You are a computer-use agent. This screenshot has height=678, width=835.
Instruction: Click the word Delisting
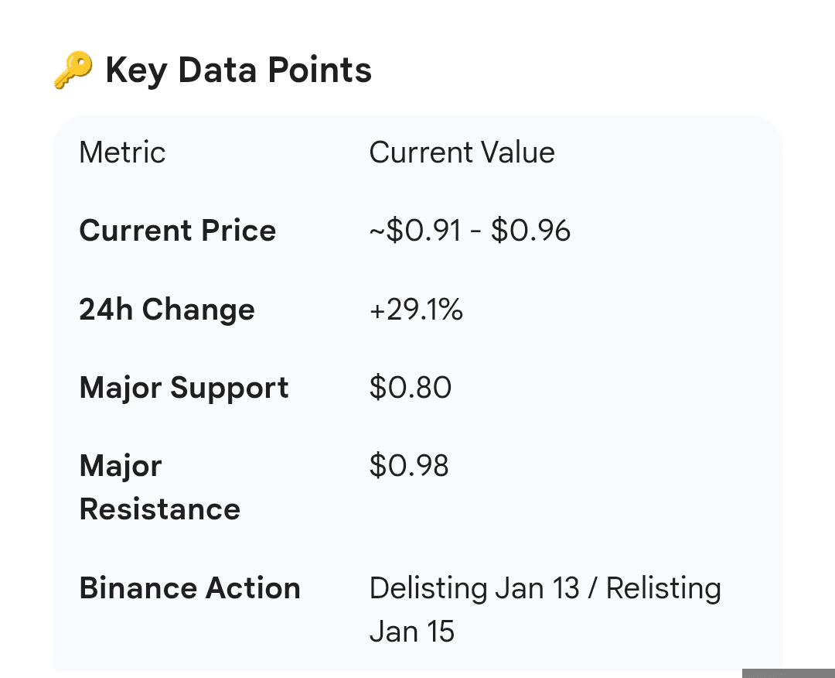(x=428, y=588)
